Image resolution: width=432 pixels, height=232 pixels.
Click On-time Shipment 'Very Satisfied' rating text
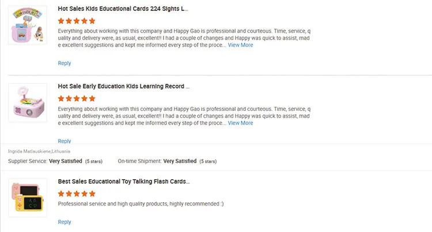179,161
